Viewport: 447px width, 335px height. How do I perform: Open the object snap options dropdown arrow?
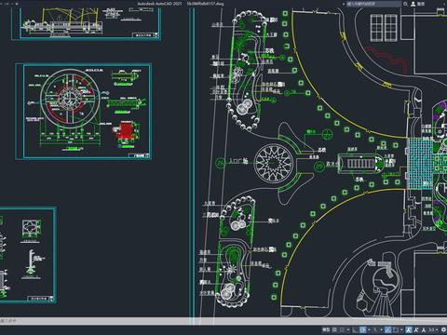[x=401, y=329]
